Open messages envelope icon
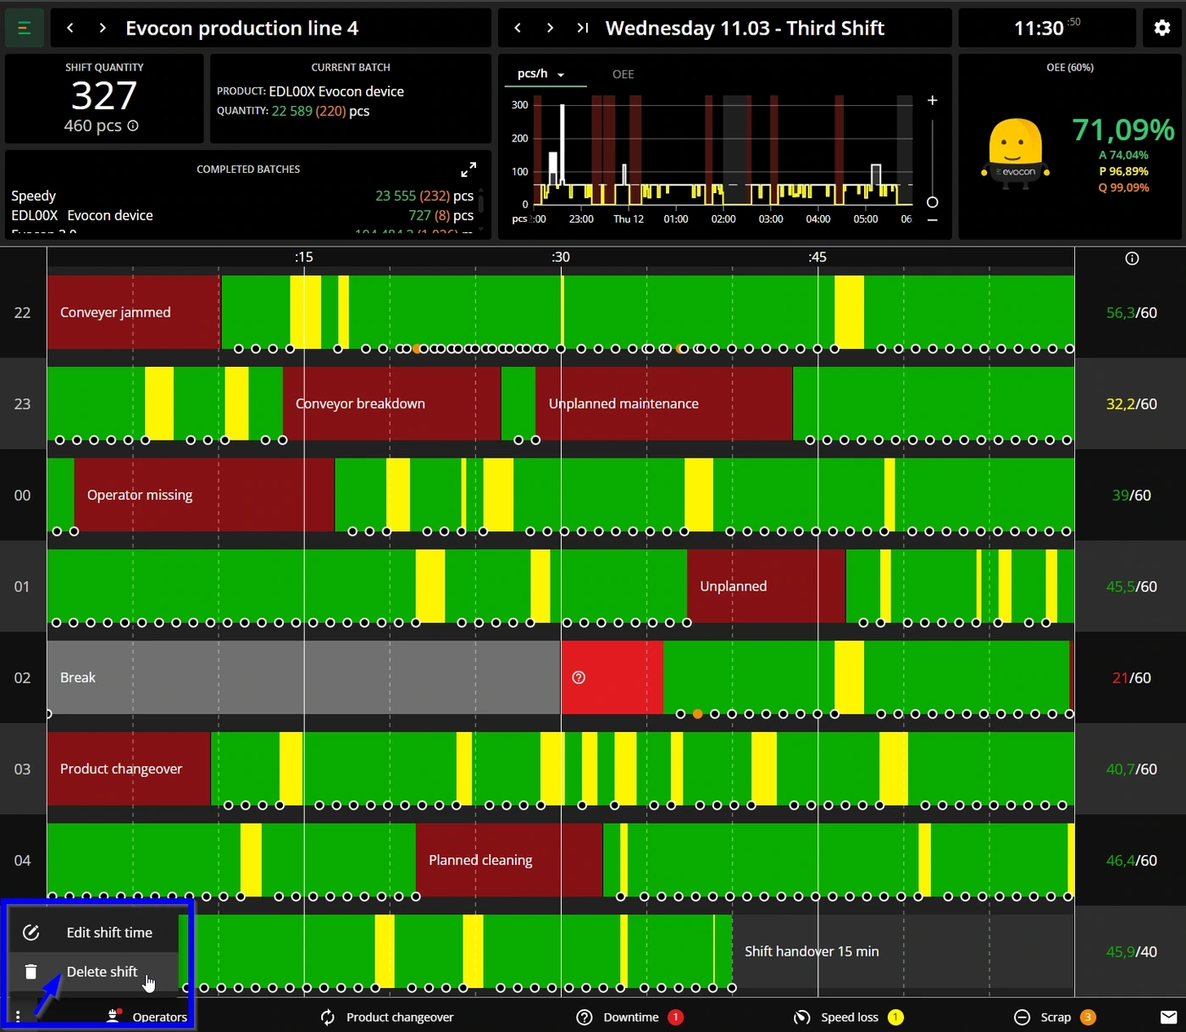The width and height of the screenshot is (1186, 1032). pyautogui.click(x=1168, y=1017)
